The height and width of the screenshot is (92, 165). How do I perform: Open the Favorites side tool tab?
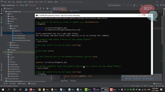(x=1, y=77)
